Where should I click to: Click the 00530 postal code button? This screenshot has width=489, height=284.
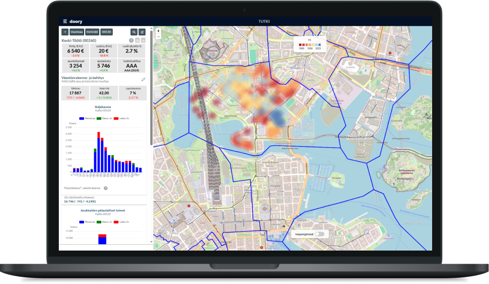pos(106,32)
